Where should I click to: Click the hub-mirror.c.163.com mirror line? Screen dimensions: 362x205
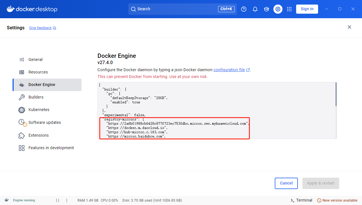[x=137, y=132]
